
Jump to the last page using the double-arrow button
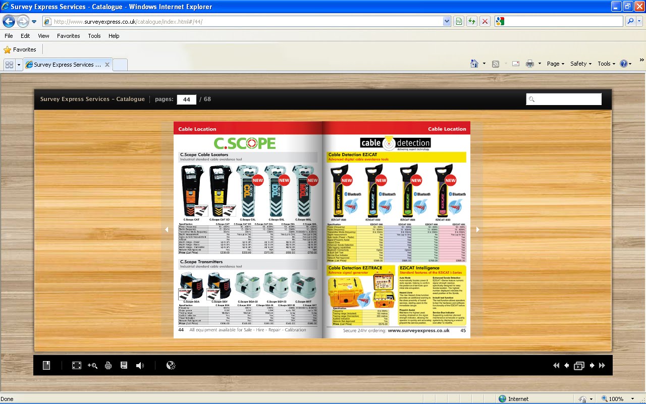[x=602, y=365]
